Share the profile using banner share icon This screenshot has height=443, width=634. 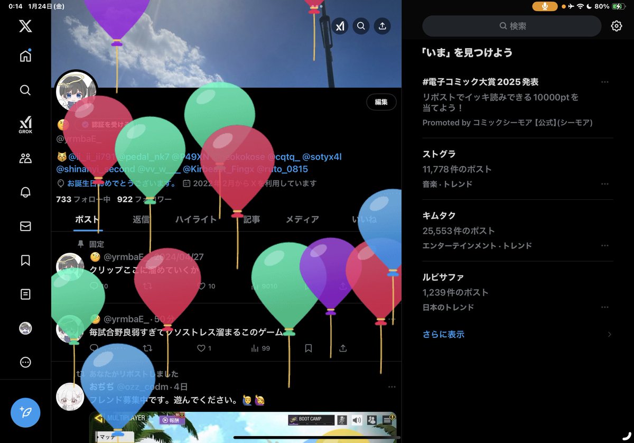click(x=382, y=25)
